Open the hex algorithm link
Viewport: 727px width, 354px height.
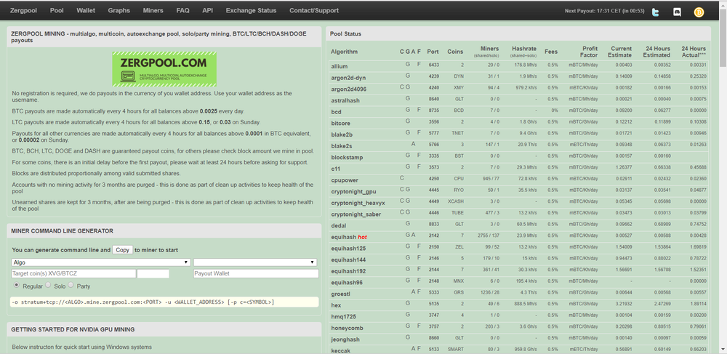336,305
